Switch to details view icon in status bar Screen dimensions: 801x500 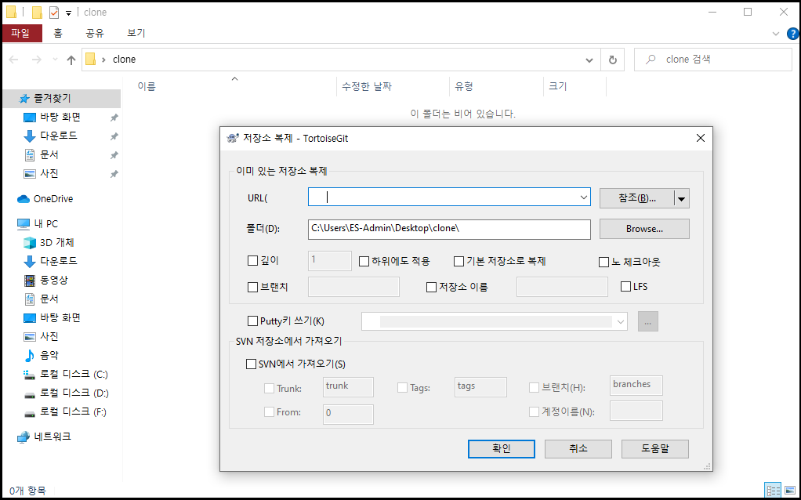click(773, 491)
